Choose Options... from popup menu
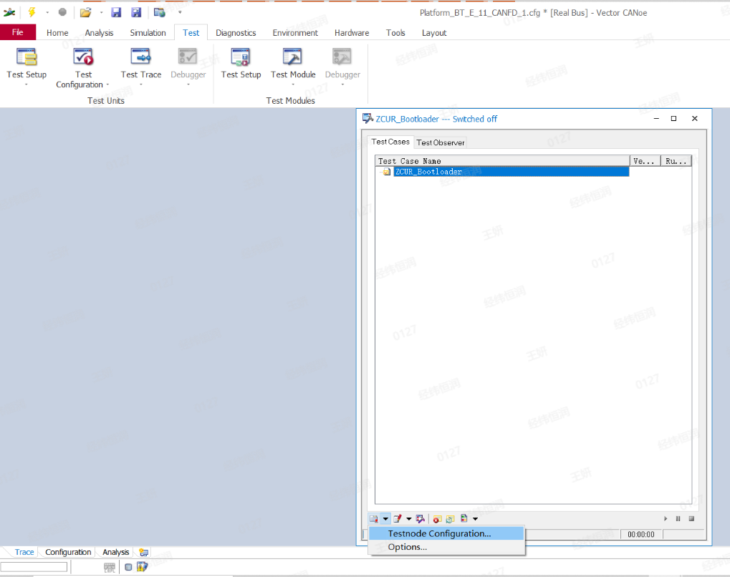This screenshot has height=577, width=730. pyautogui.click(x=446, y=547)
